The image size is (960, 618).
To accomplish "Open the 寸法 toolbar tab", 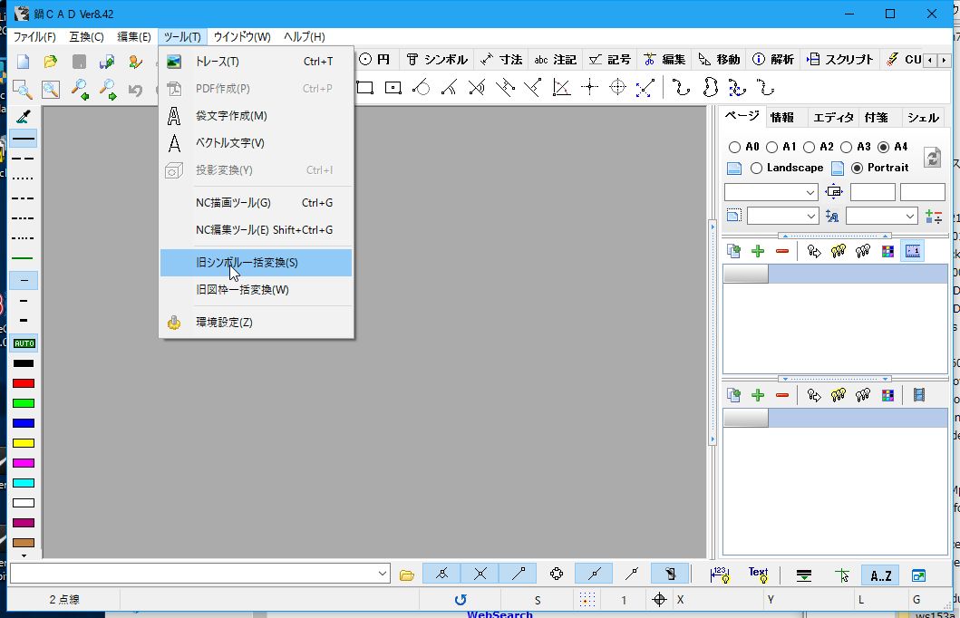I will click(501, 59).
